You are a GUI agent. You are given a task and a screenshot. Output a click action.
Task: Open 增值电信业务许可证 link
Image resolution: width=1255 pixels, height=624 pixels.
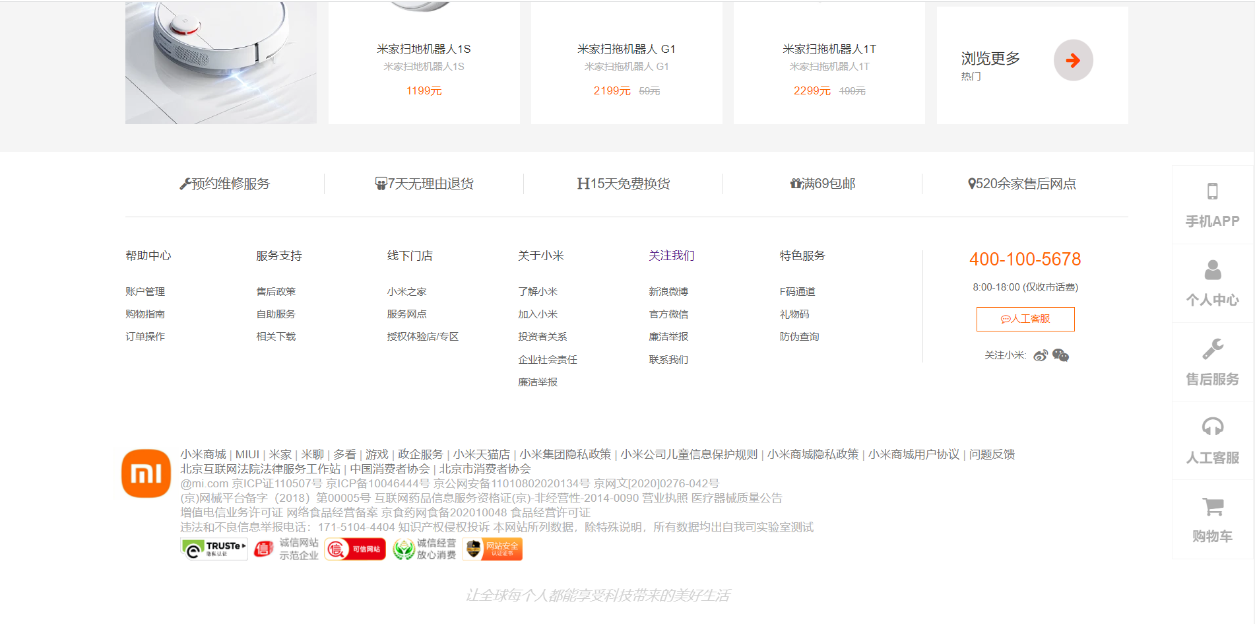point(232,512)
